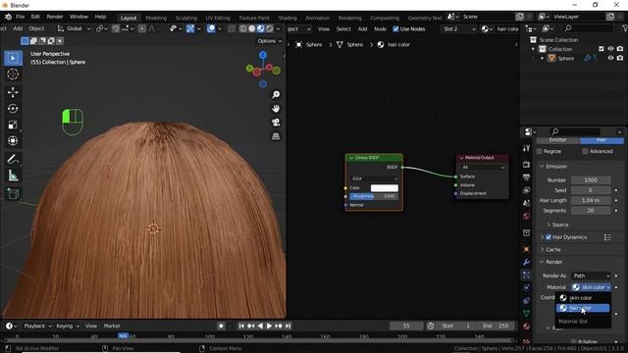
Task: Select the Rotate tool
Action: click(13, 109)
